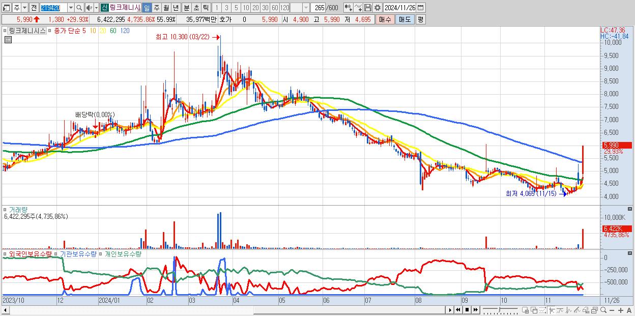635x316 pixels.
Task: Click the stock search magnifier icon
Action: (x=79, y=8)
